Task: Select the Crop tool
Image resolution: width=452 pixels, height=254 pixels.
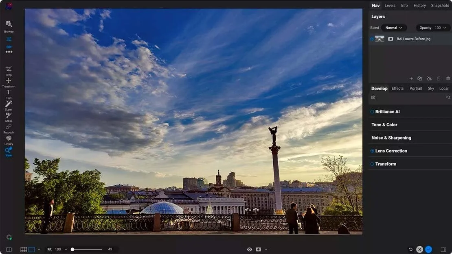Action: click(9, 69)
